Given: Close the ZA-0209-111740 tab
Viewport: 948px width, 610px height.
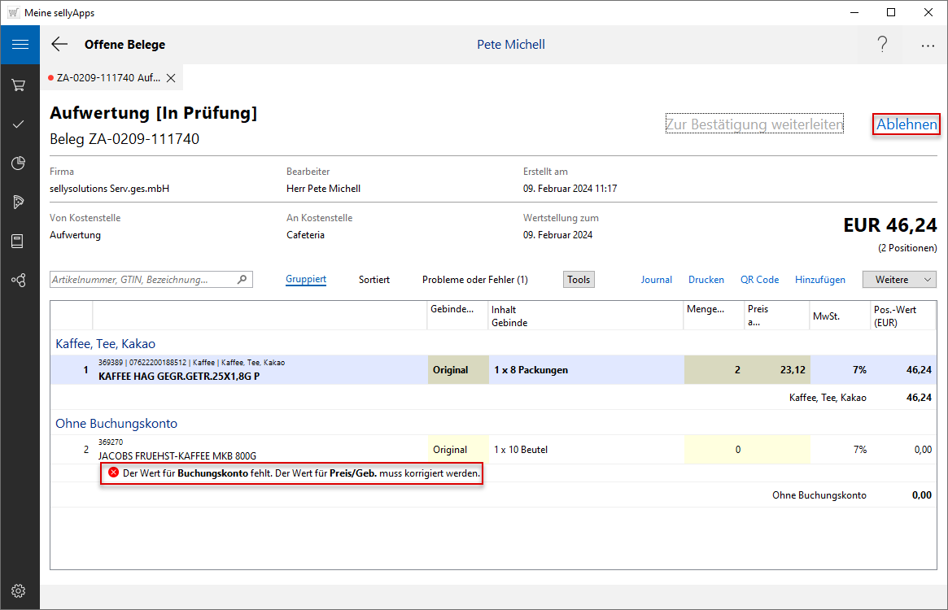Looking at the screenshot, I should 171,78.
